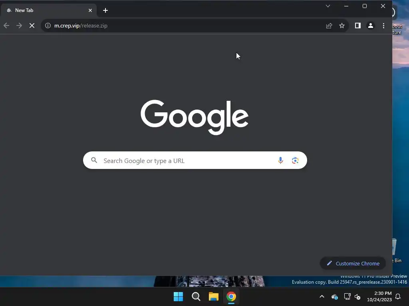Open the Windows Start menu

[x=179, y=296]
